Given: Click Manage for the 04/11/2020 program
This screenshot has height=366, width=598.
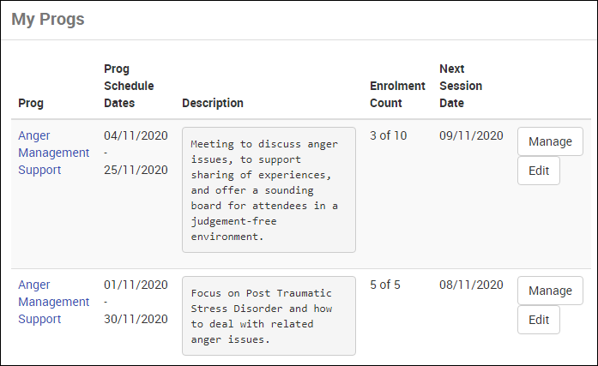Looking at the screenshot, I should click(550, 141).
